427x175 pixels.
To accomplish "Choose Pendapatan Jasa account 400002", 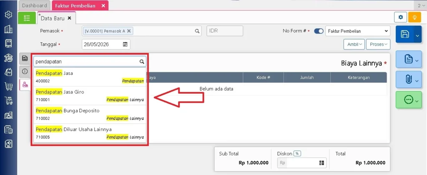I will click(90, 77).
